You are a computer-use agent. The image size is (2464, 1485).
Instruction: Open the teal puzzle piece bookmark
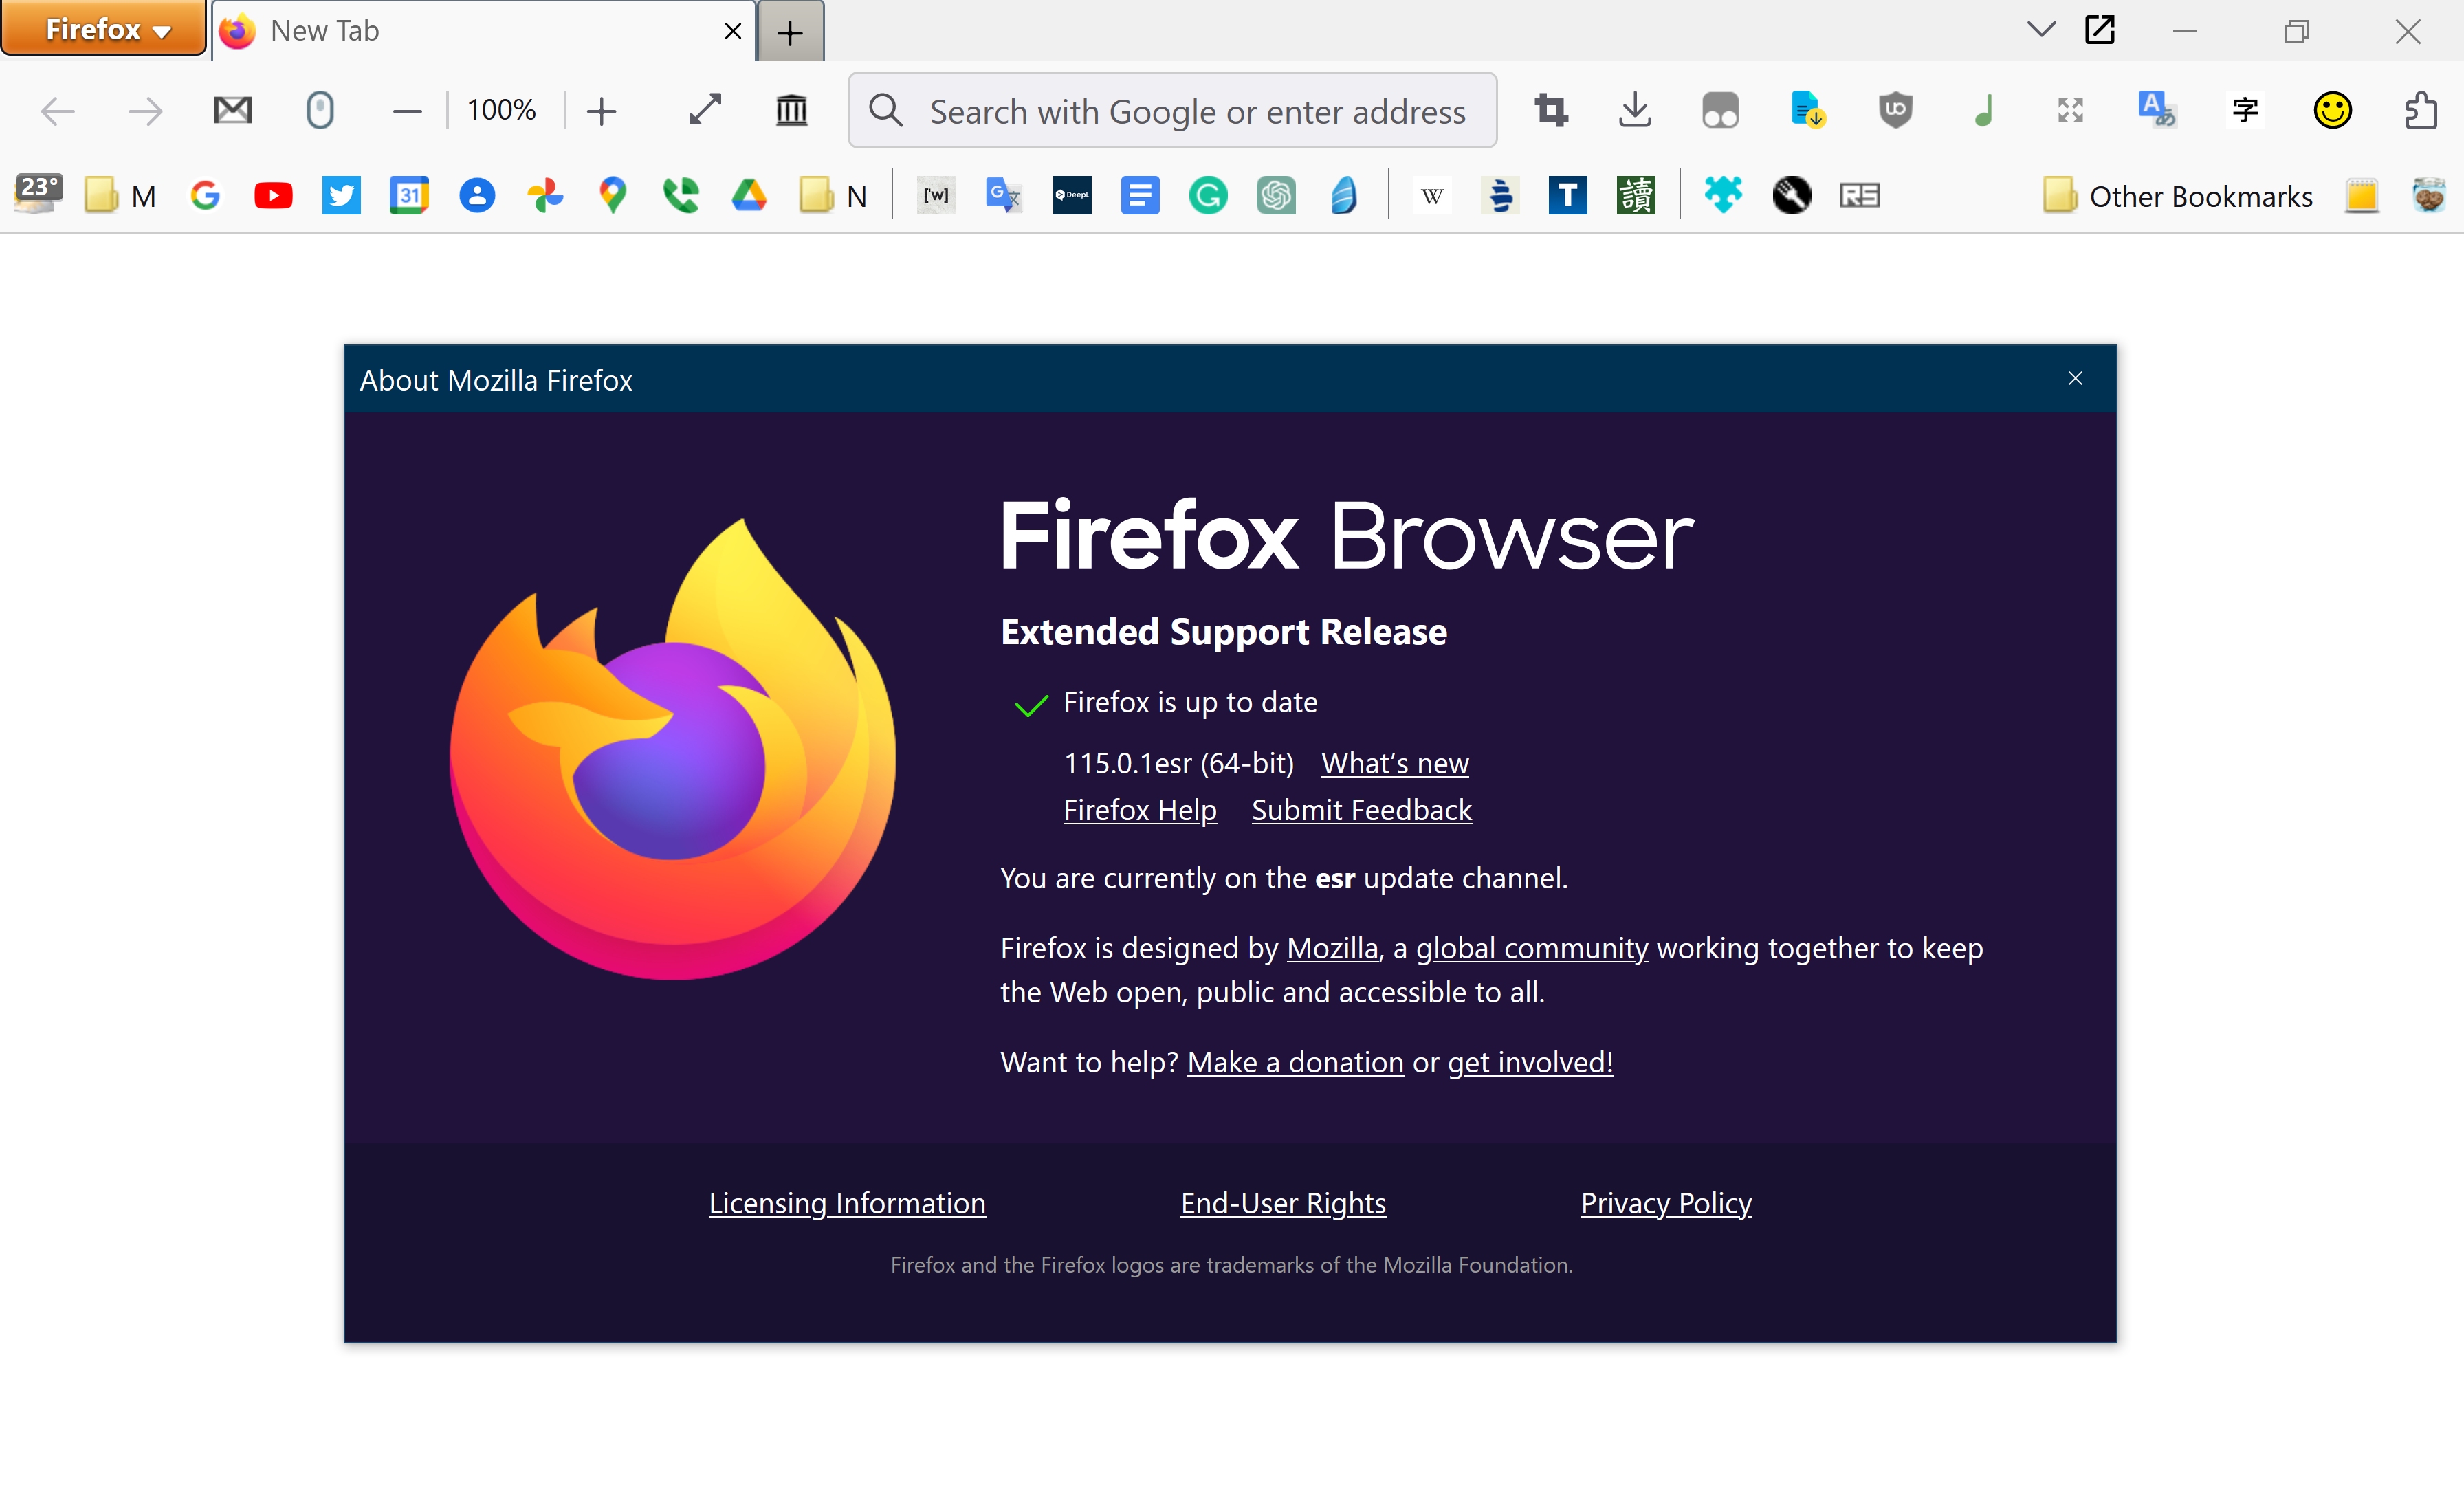click(x=1724, y=196)
